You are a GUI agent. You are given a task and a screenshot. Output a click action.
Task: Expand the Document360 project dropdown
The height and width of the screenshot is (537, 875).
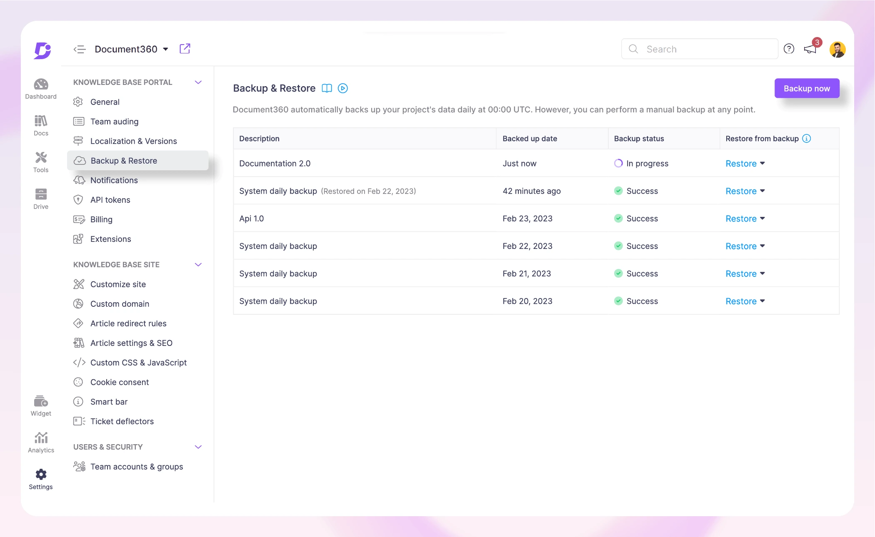[x=165, y=49]
